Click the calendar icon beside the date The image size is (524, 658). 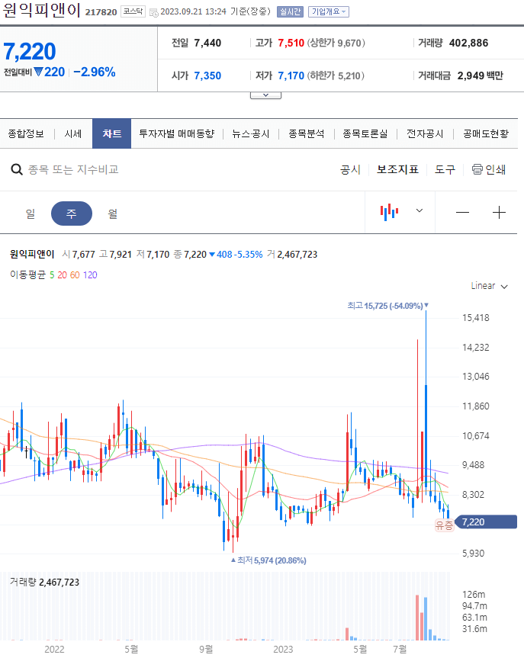154,12
